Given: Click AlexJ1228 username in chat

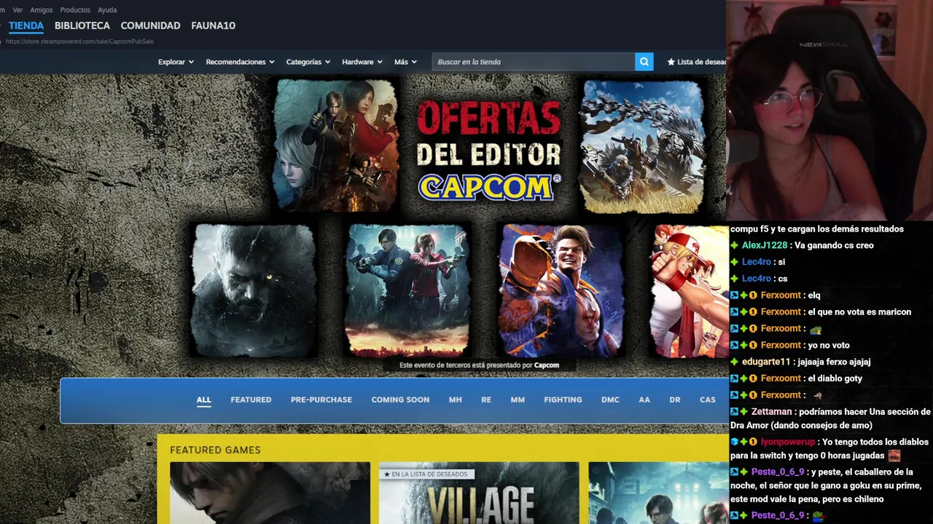Looking at the screenshot, I should click(765, 245).
